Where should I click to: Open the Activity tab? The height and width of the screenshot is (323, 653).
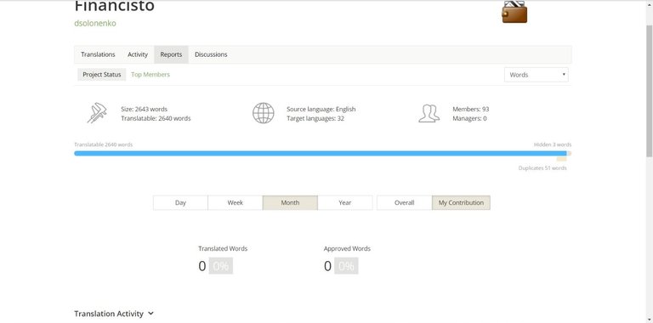point(138,54)
